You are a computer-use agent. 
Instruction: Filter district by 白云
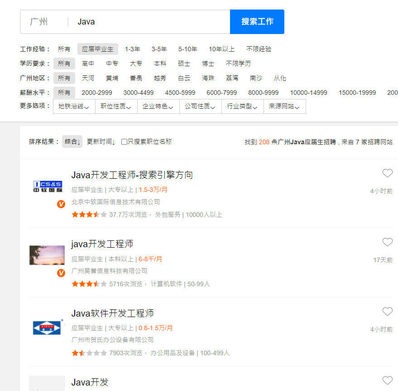184,78
